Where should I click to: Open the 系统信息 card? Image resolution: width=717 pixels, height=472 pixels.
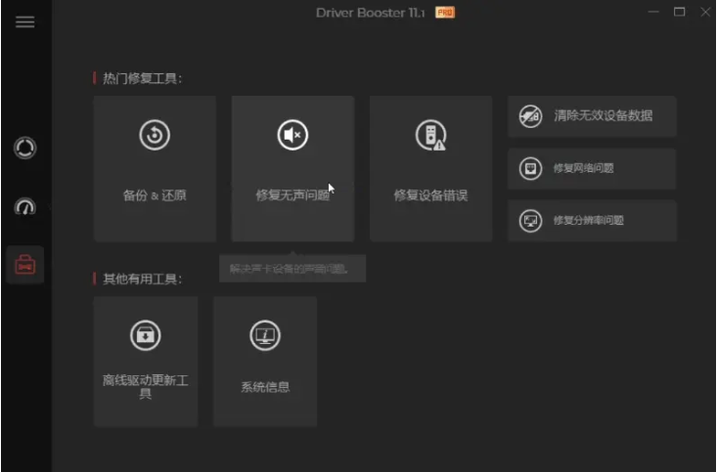tap(265, 362)
